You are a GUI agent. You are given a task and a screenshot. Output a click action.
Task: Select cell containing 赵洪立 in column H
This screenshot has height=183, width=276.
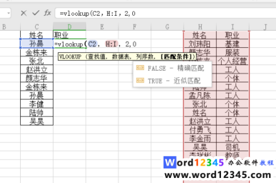pyautogui.click(x=200, y=121)
